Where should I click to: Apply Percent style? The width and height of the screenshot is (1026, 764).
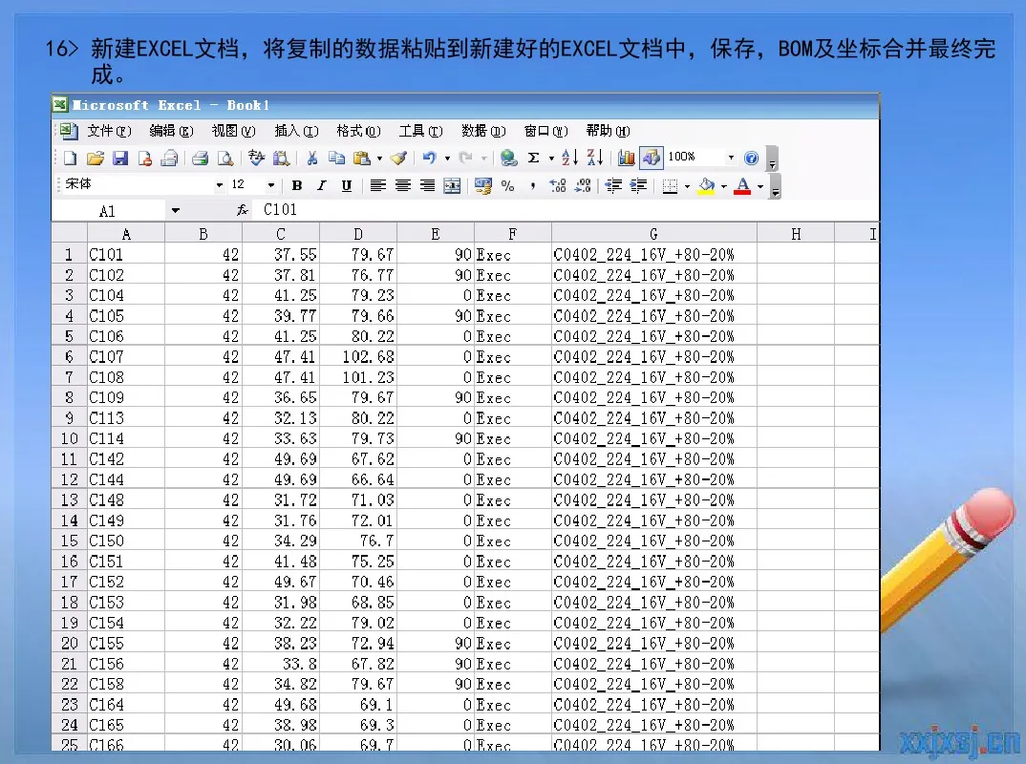point(508,186)
